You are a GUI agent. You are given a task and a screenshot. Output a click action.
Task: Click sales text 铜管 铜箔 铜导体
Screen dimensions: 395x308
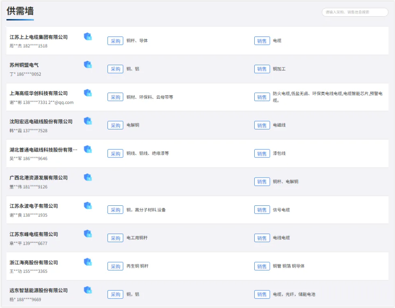289,266
